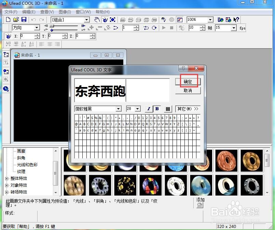Open the 窗口(W) menu

pos(83,12)
